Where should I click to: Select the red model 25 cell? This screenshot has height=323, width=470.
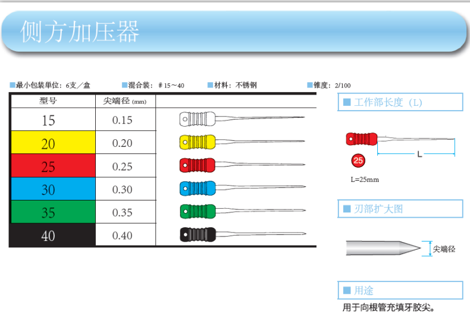coord(53,165)
